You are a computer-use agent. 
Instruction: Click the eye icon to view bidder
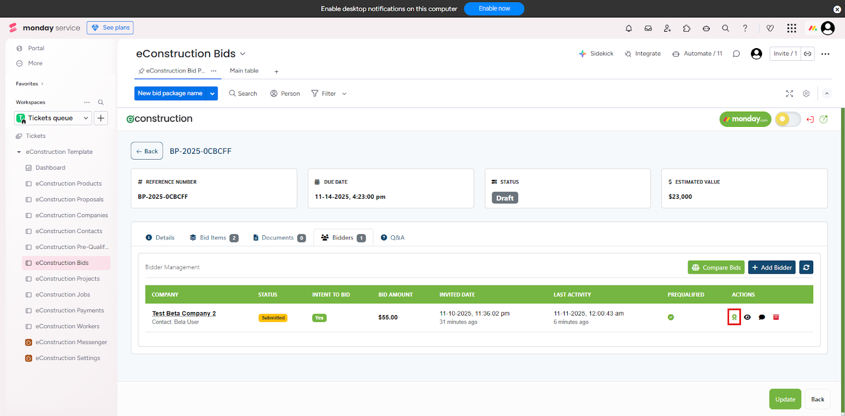tap(747, 317)
